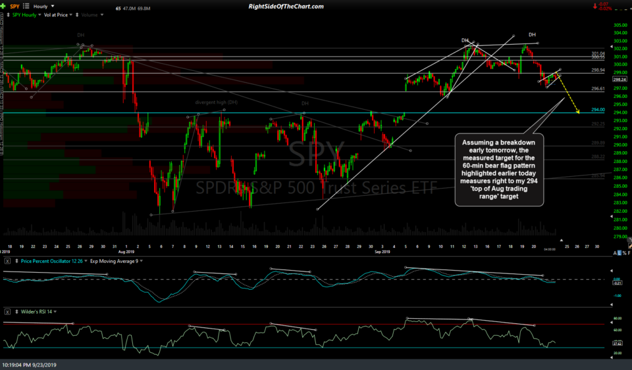Close the Wilder's RSI panel

(x=7, y=312)
